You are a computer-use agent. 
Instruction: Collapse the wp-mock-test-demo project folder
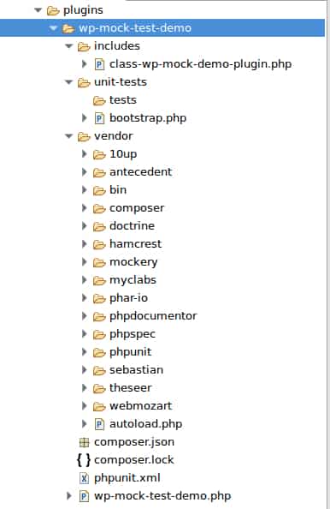coord(53,28)
